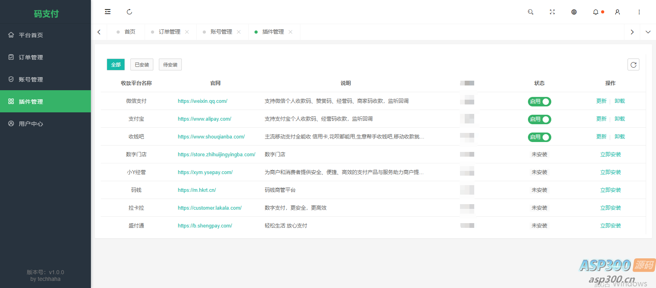Filter plugins by 已安装

click(142, 64)
